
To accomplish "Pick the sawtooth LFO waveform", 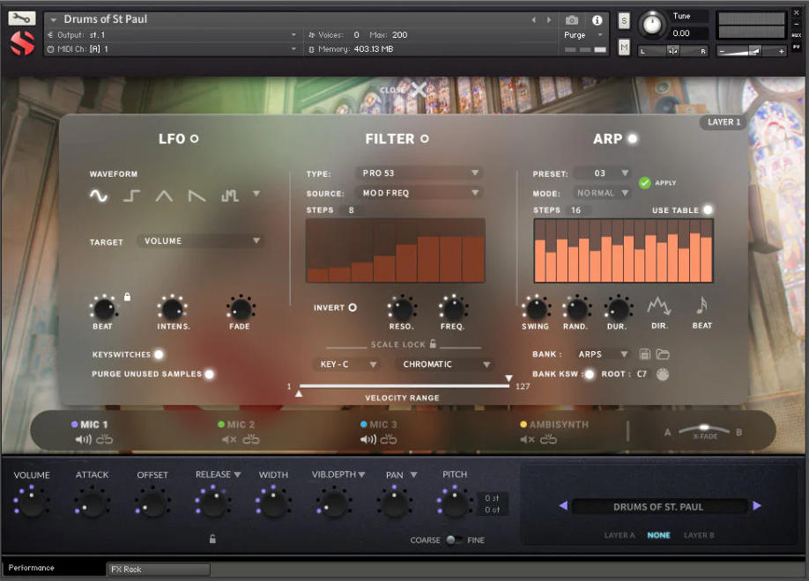I will (197, 195).
